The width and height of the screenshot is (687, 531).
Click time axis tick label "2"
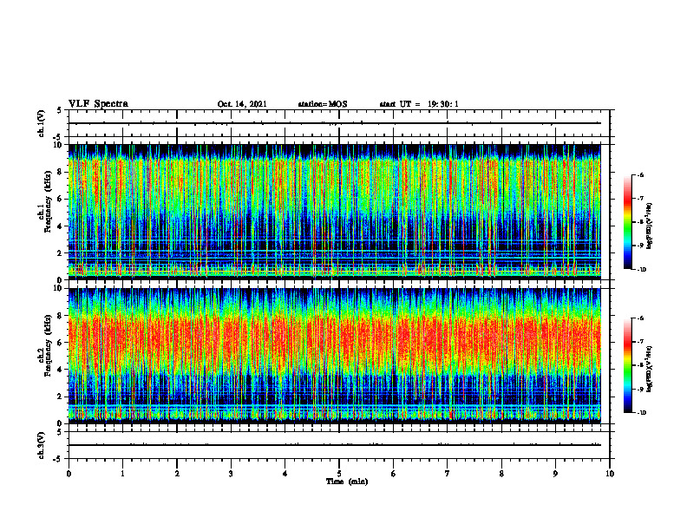tap(177, 474)
